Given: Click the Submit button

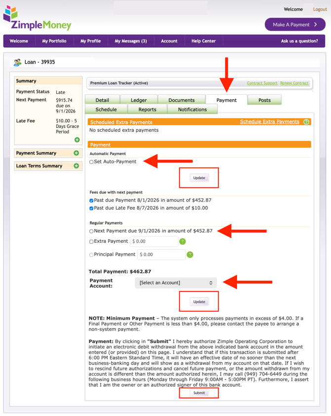Looking at the screenshot, I should (x=199, y=393).
